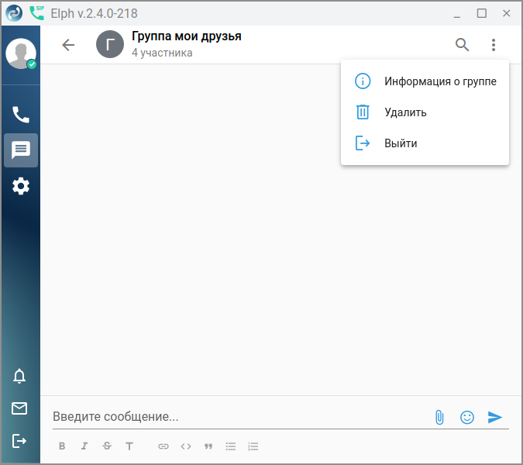
Task: Click the group title Группа мои друзья
Action: pos(187,36)
